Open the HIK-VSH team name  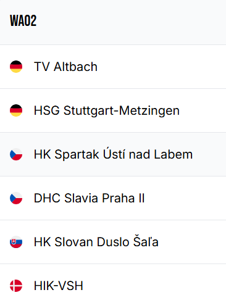pos(59,286)
